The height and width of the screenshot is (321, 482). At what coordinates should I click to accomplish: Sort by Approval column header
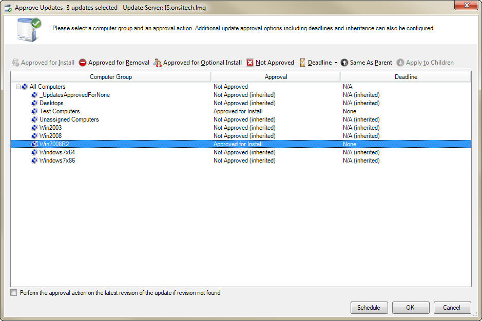click(276, 77)
